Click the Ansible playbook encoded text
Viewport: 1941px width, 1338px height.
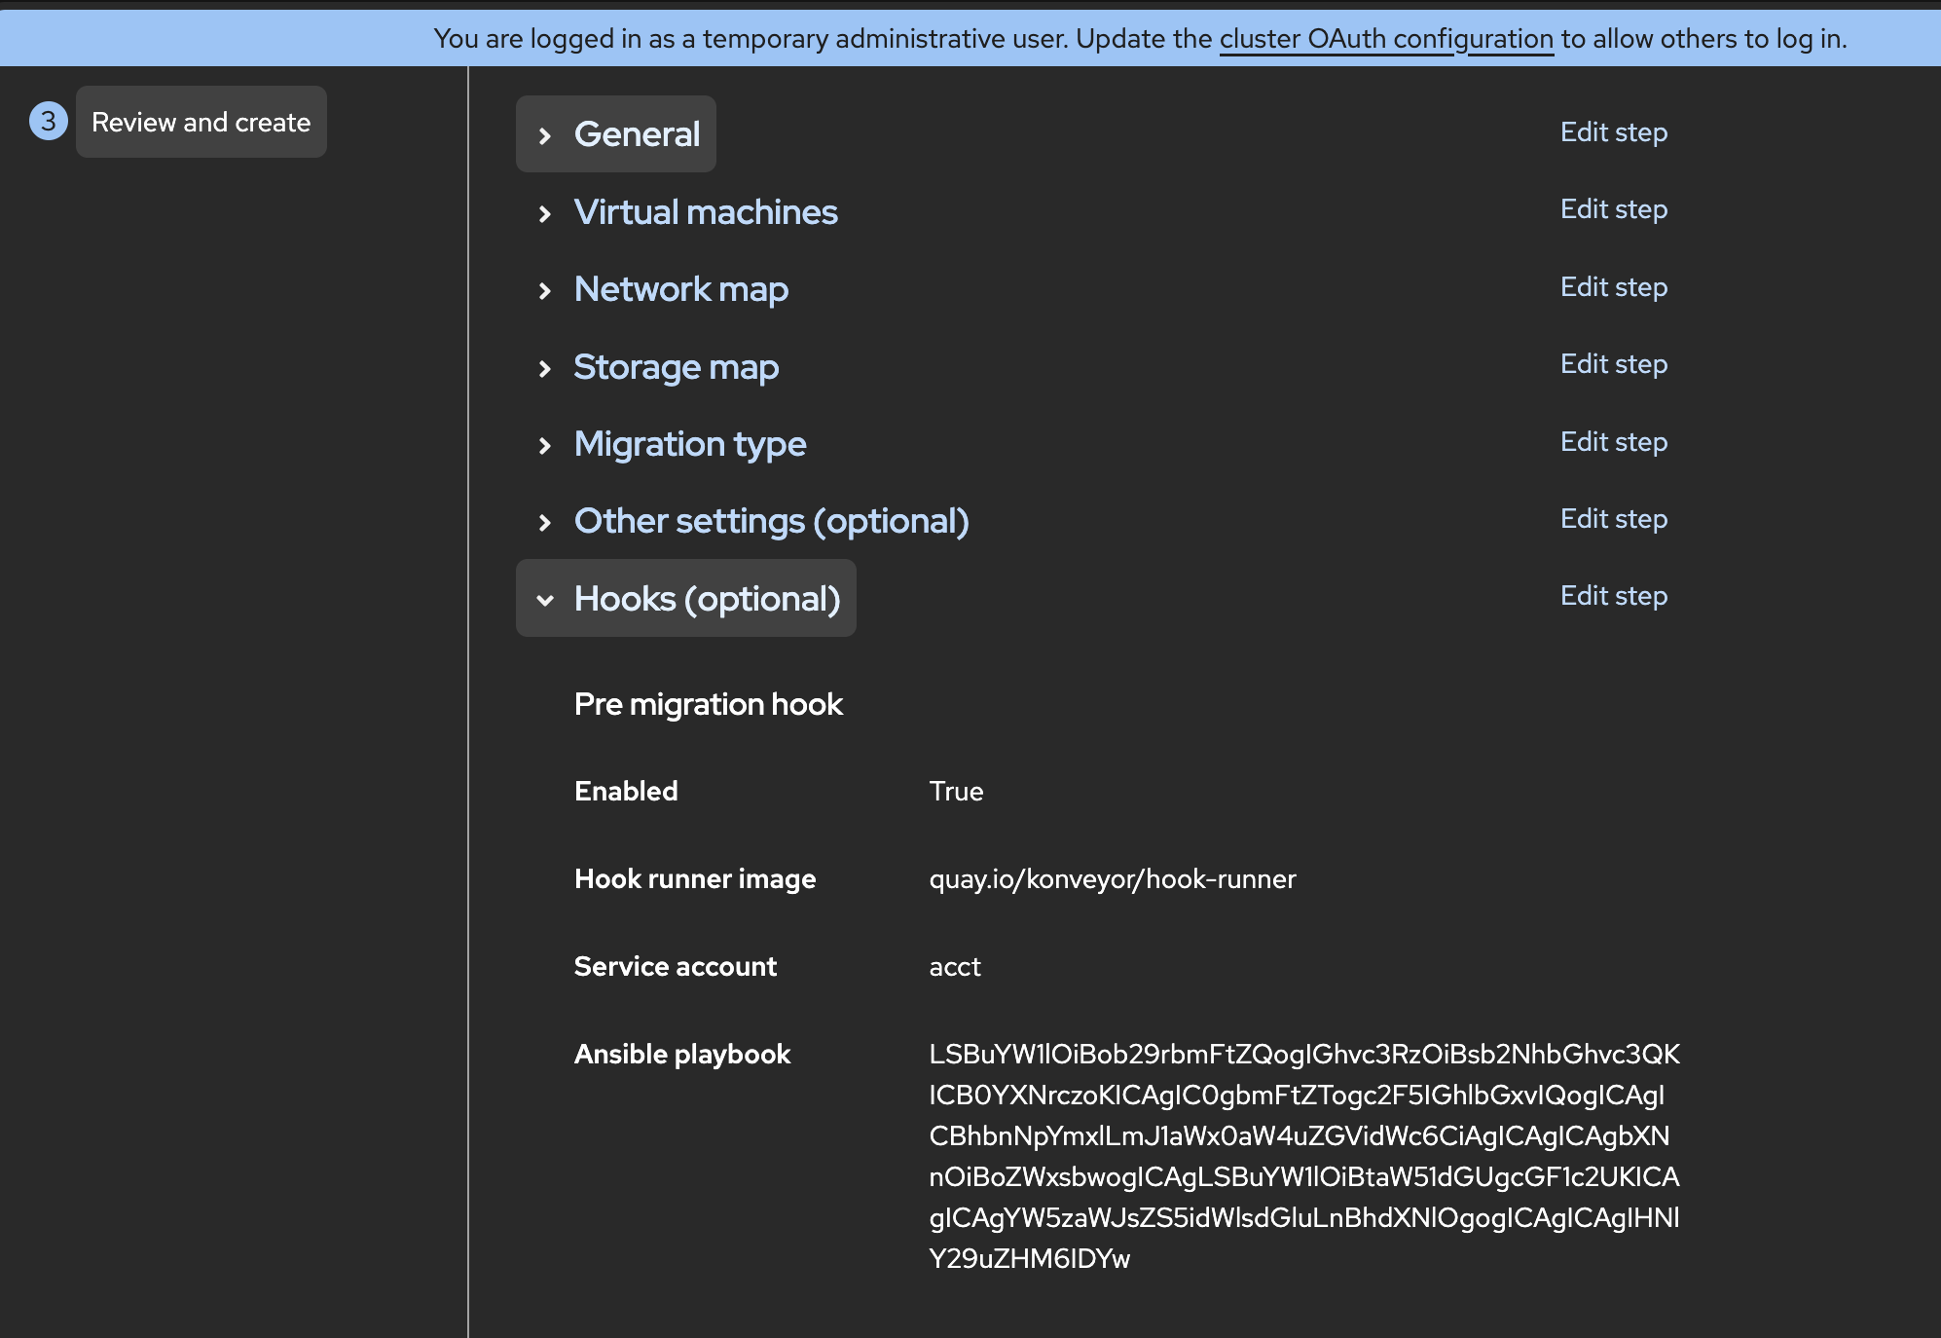[x=1302, y=1156]
